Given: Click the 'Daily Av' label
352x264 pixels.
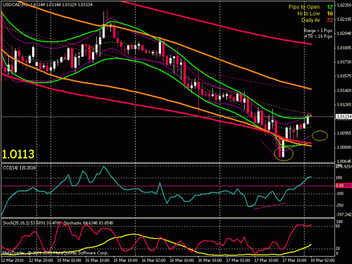Looking at the screenshot, I should coord(310,20).
